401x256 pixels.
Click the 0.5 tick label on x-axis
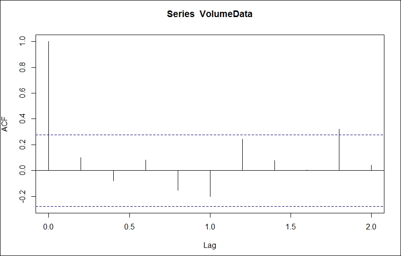pyautogui.click(x=129, y=227)
